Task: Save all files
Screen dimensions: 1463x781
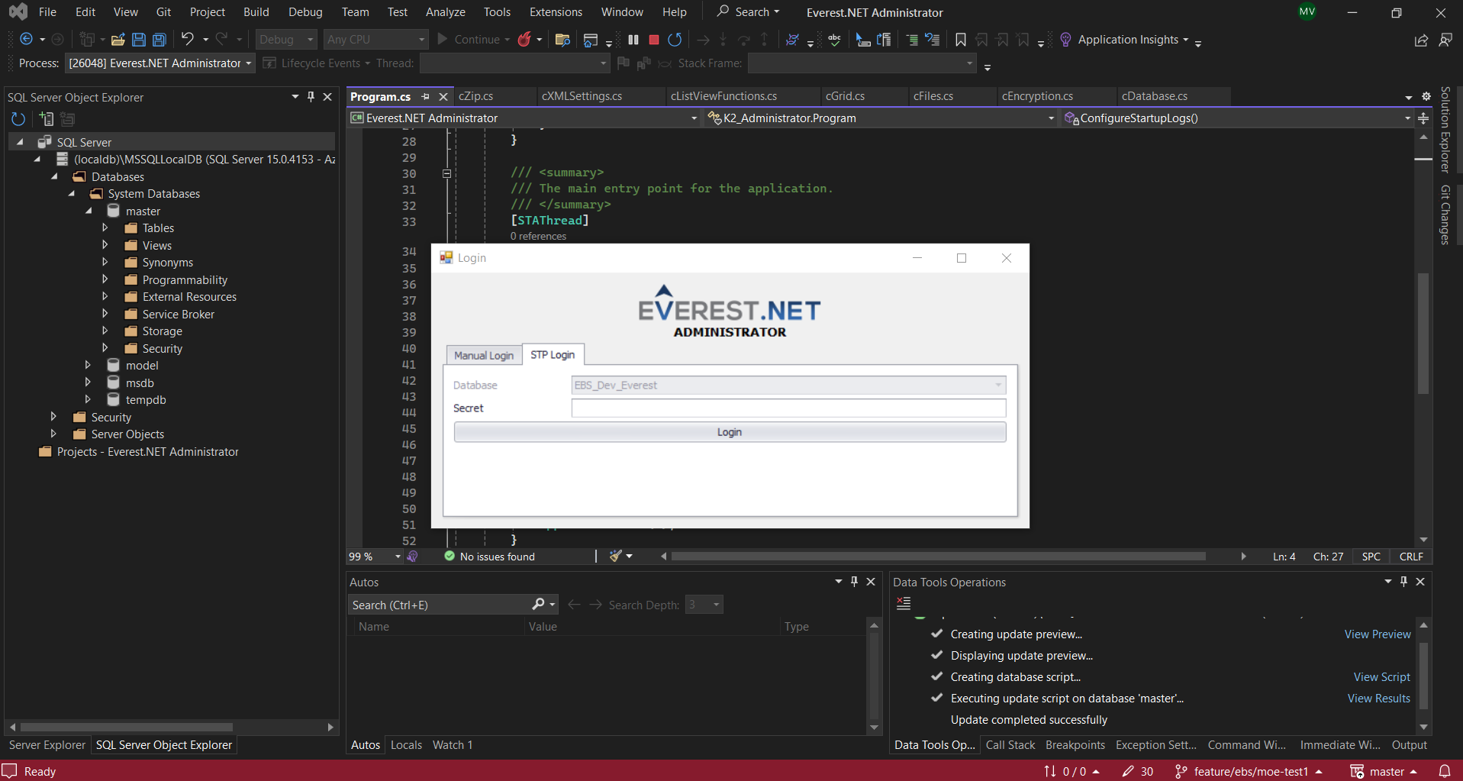Action: point(160,40)
